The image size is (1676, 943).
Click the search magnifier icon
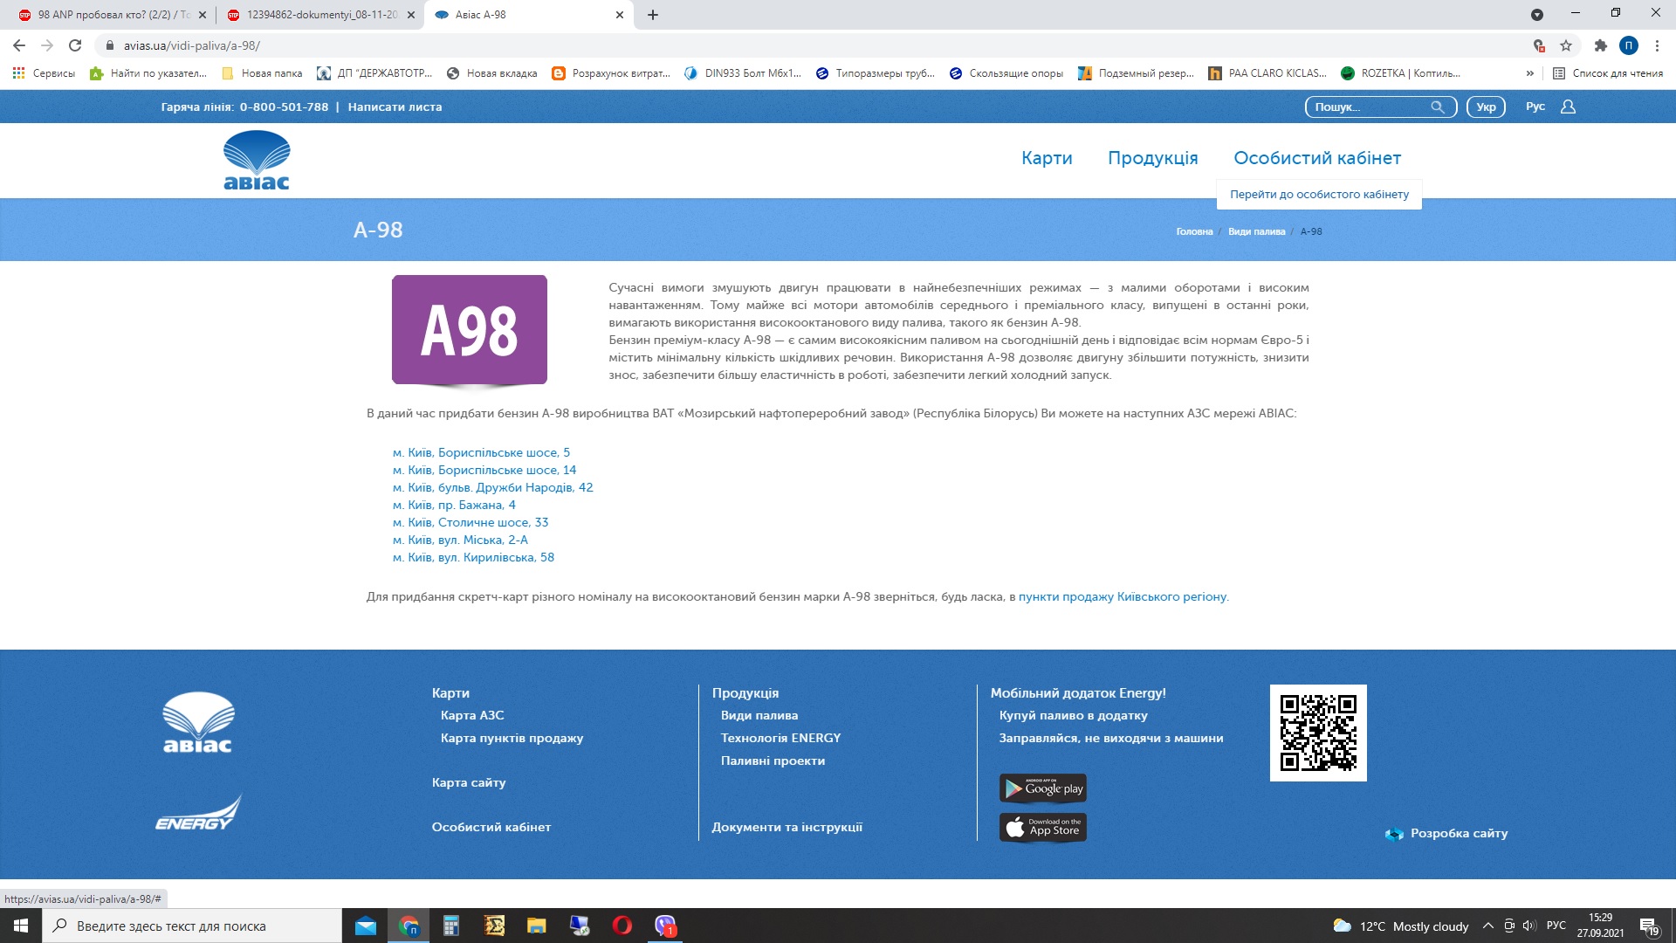1437,107
